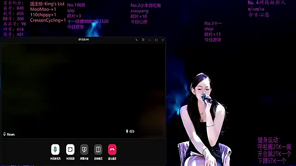Click the 呼啦圈2TK一圈 line
The image size is (296, 166).
click(x=274, y=147)
